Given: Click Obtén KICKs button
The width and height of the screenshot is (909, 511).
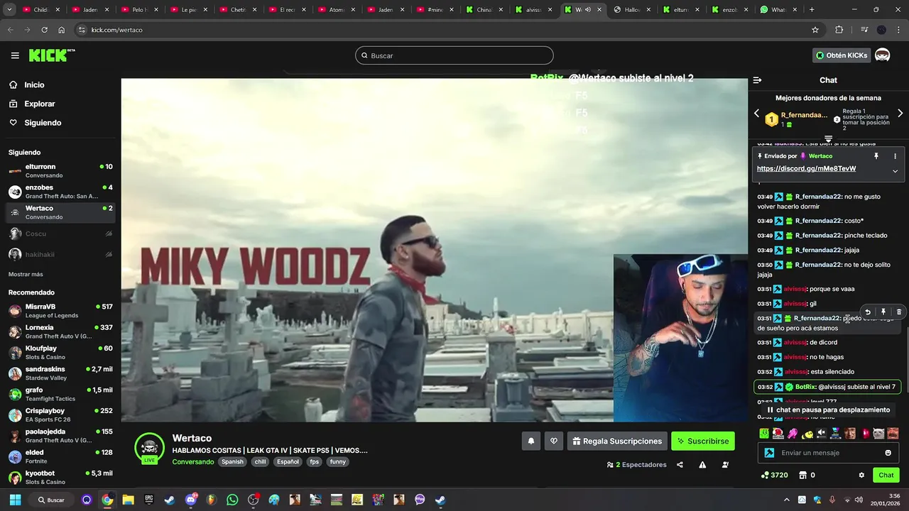Looking at the screenshot, I should 842,55.
